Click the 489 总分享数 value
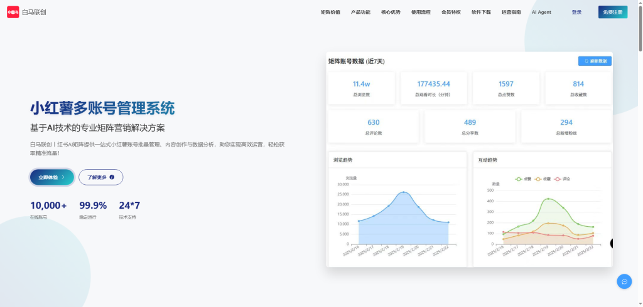 pos(470,122)
